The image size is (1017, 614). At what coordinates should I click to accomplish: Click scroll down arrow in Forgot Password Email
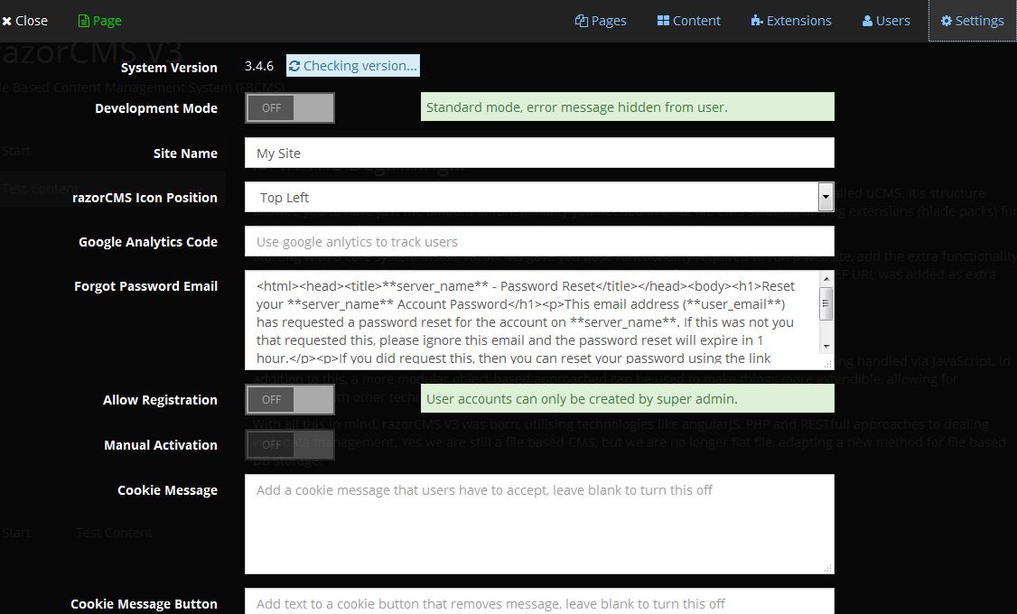coord(826,346)
